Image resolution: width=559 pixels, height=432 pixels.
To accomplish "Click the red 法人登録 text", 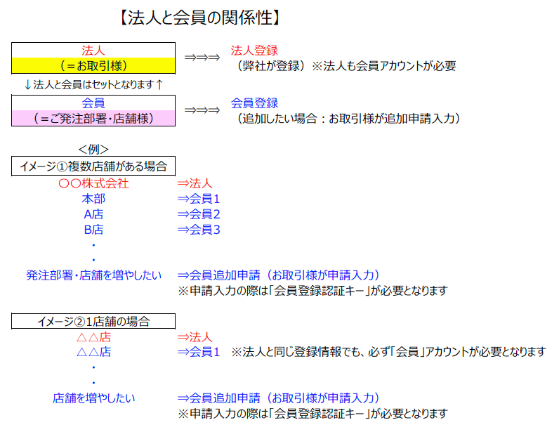I will click(x=254, y=51).
